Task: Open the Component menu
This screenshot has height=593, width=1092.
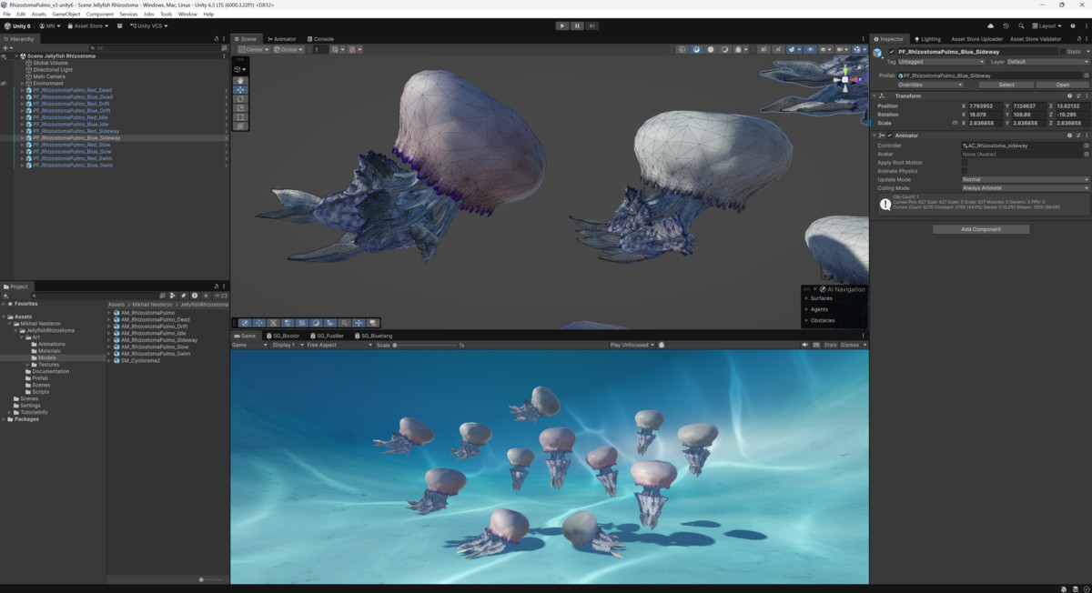Action: coord(100,15)
